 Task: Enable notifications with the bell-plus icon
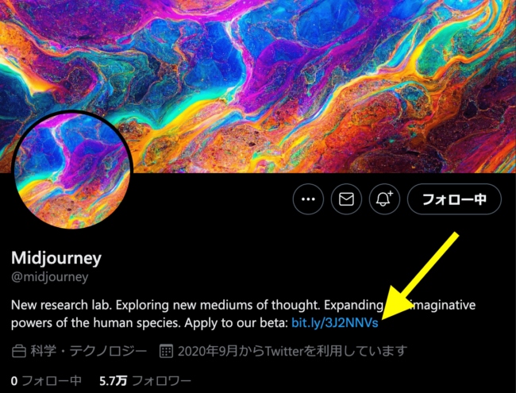click(x=384, y=199)
